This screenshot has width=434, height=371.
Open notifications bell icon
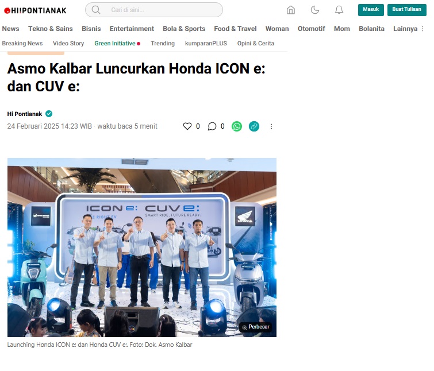click(x=339, y=10)
